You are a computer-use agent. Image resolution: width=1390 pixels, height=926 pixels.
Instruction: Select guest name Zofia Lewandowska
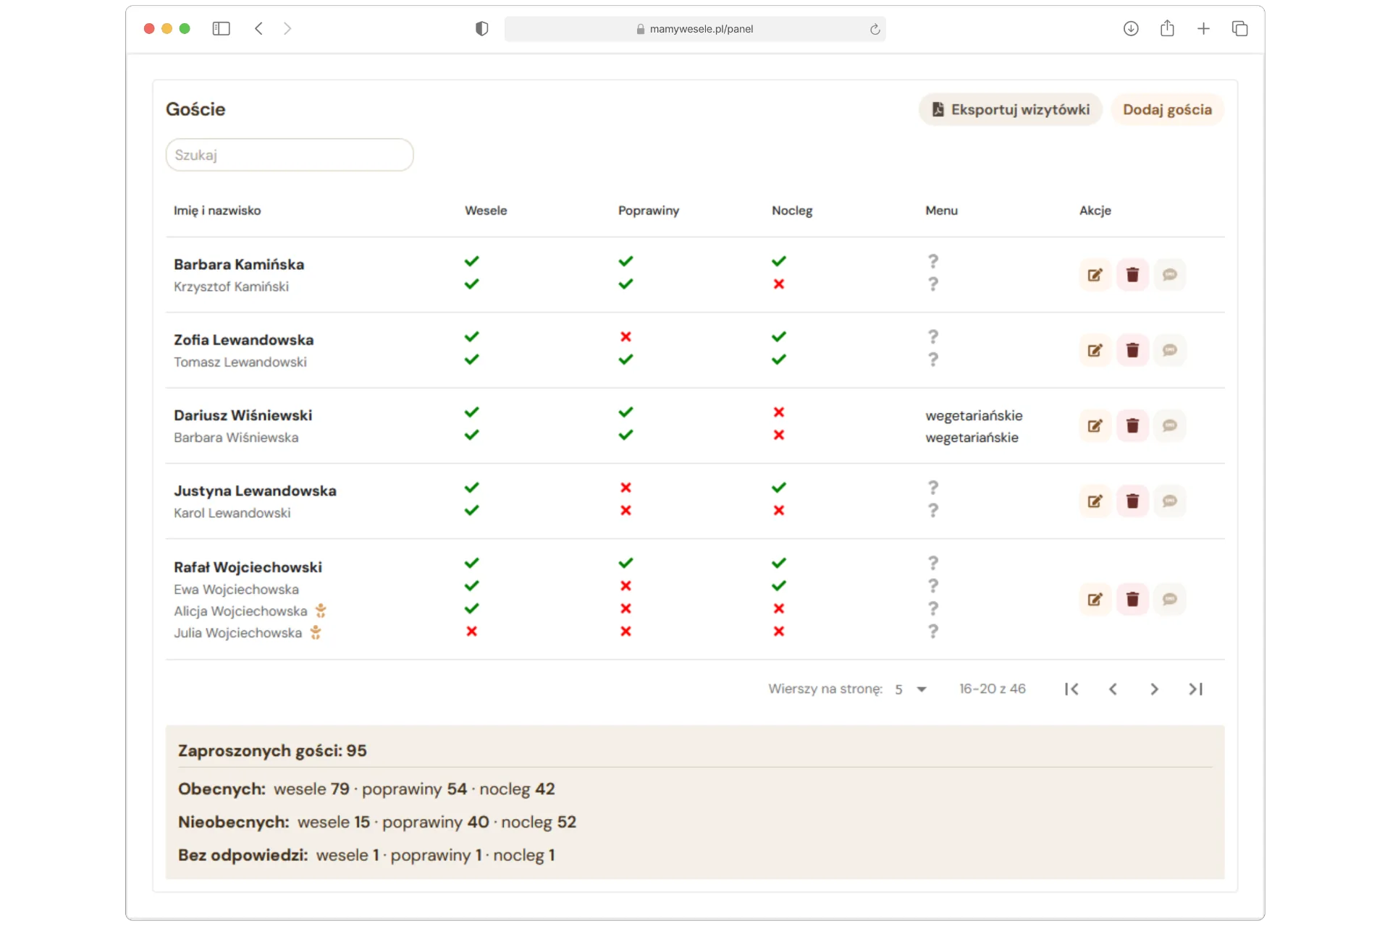tap(243, 339)
